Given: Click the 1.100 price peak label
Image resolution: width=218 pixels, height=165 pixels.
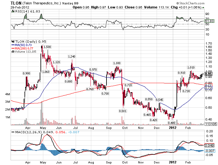Looking at the screenshot, I should 117,63.
